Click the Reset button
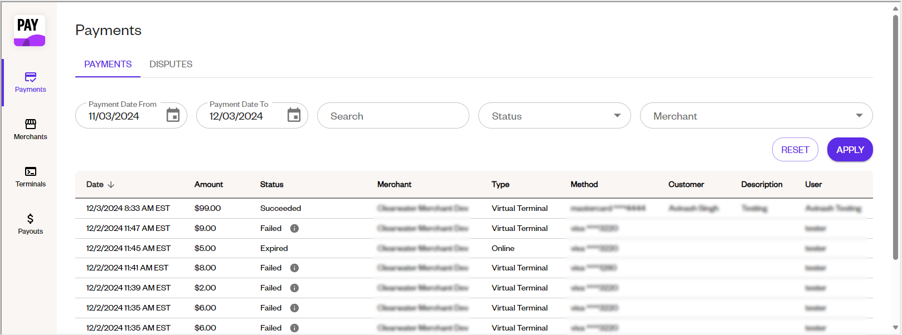 (795, 150)
